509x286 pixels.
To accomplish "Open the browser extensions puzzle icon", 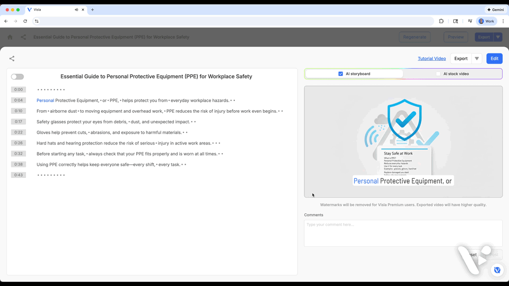I will 441,21.
